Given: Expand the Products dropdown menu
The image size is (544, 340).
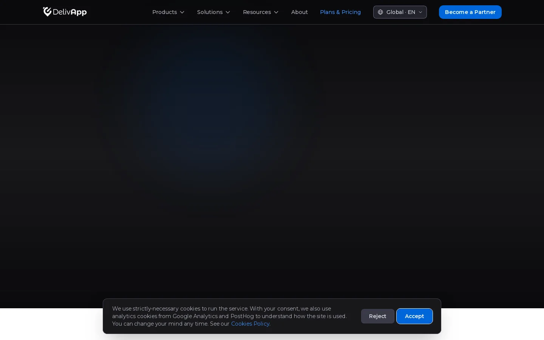Looking at the screenshot, I should click(168, 12).
